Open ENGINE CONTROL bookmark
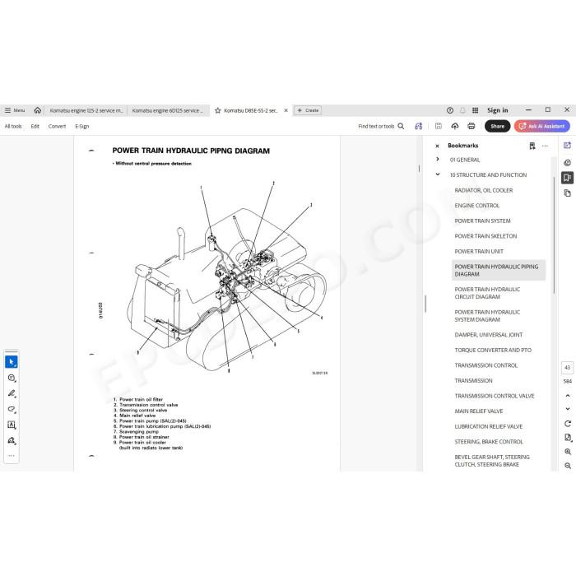This screenshot has height=576, width=576. pyautogui.click(x=476, y=206)
